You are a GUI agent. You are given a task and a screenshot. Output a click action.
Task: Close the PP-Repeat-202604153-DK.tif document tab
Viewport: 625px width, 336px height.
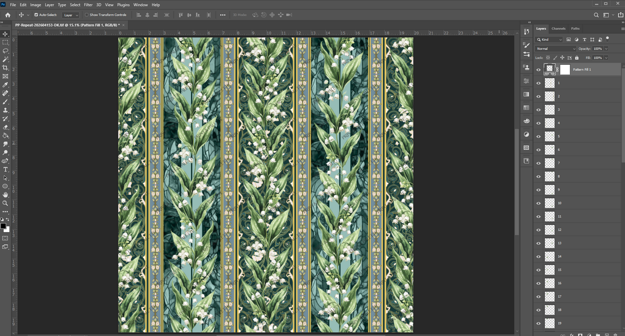[123, 25]
